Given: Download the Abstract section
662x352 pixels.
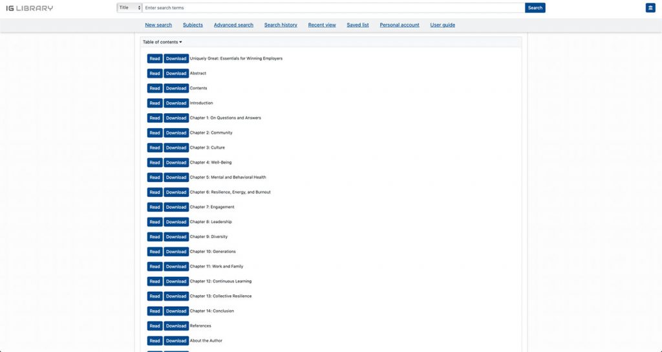Looking at the screenshot, I should [176, 74].
